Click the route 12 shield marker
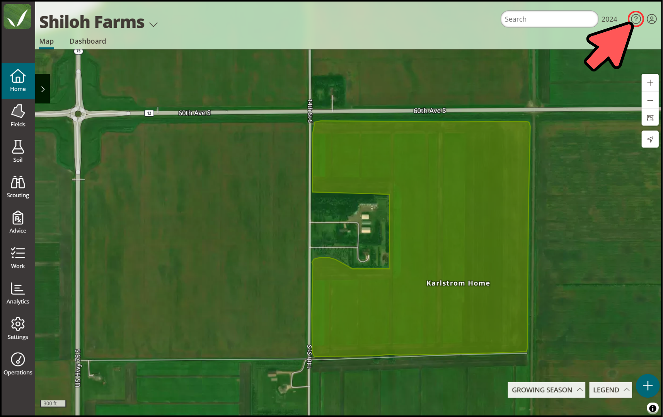 [x=149, y=113]
